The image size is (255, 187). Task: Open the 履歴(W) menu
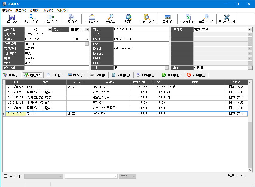[21, 10]
